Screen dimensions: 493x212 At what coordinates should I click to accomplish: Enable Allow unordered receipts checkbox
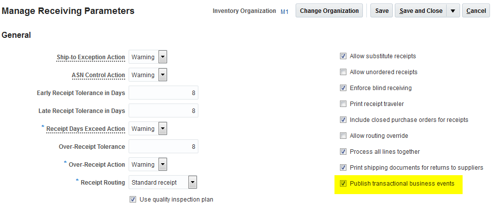343,72
